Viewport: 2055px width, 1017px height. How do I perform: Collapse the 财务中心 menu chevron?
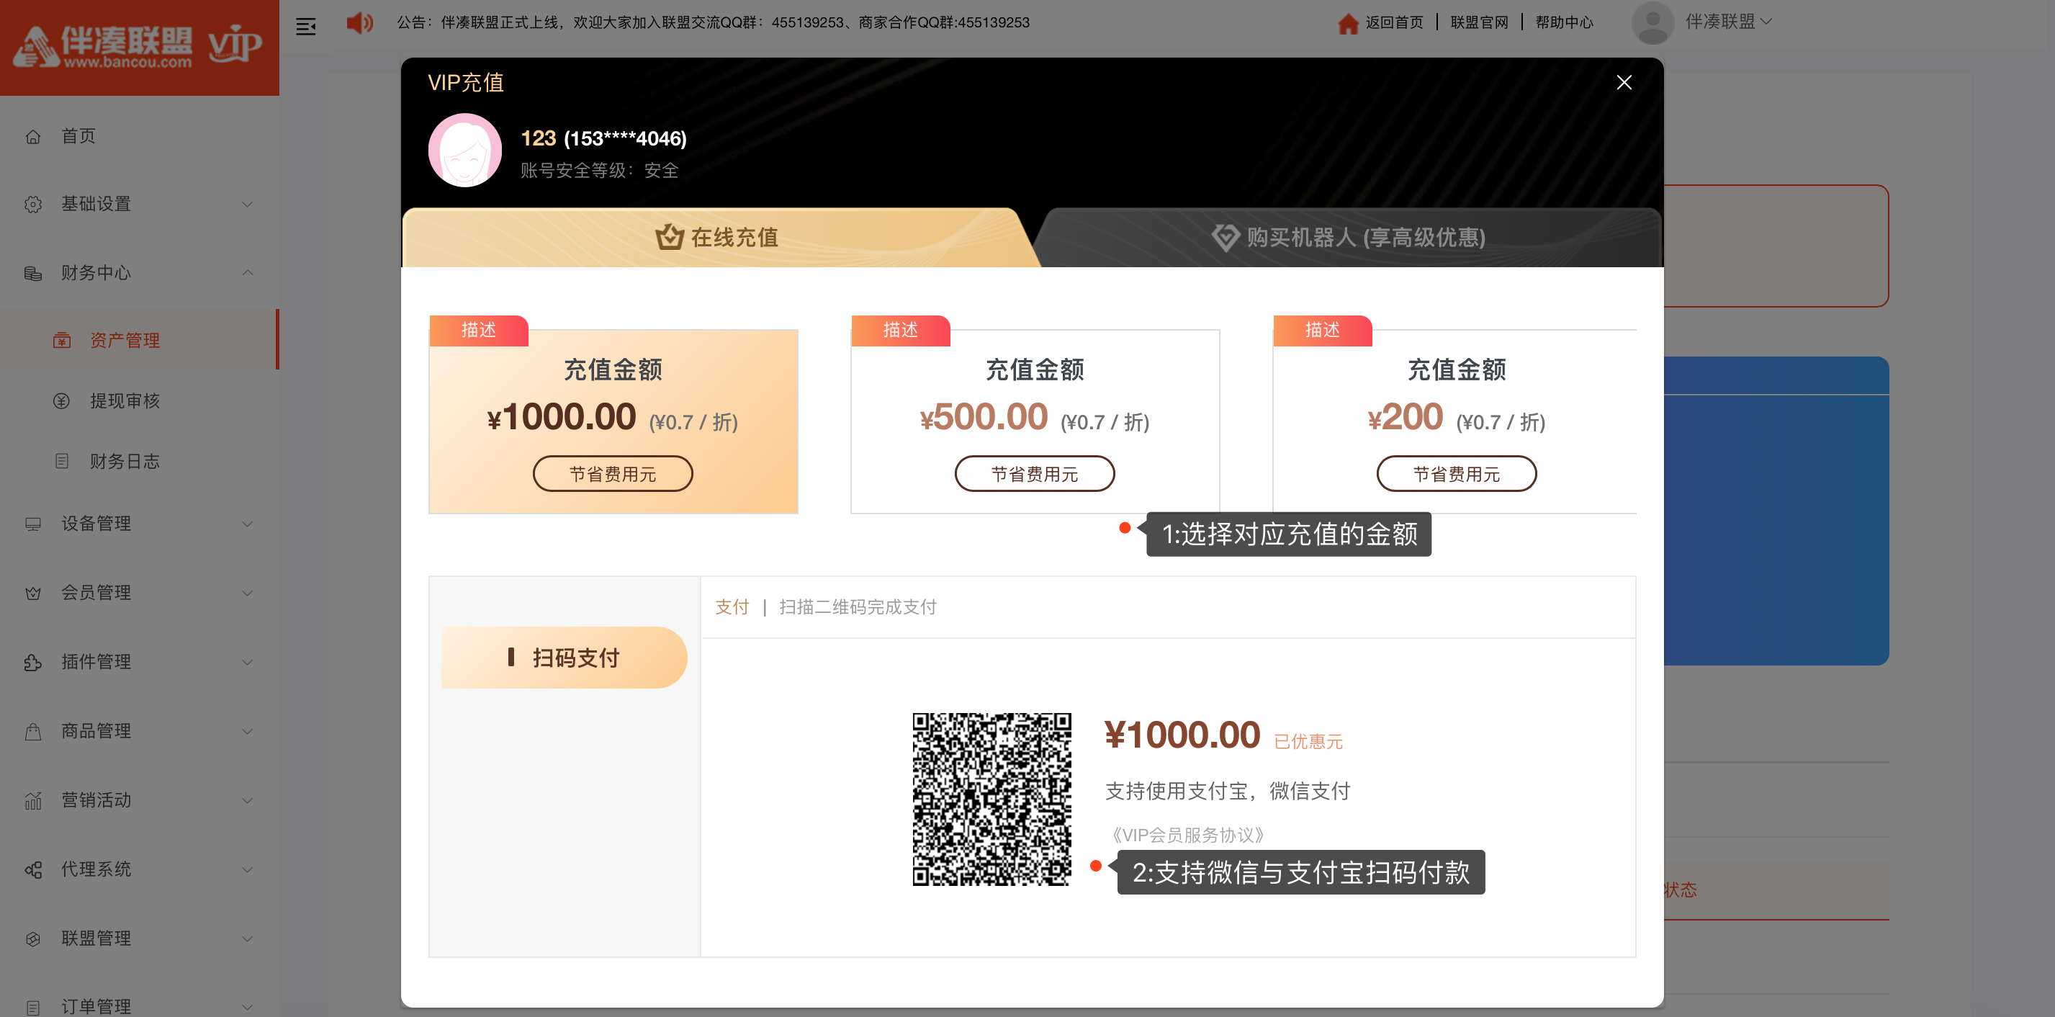(x=247, y=273)
